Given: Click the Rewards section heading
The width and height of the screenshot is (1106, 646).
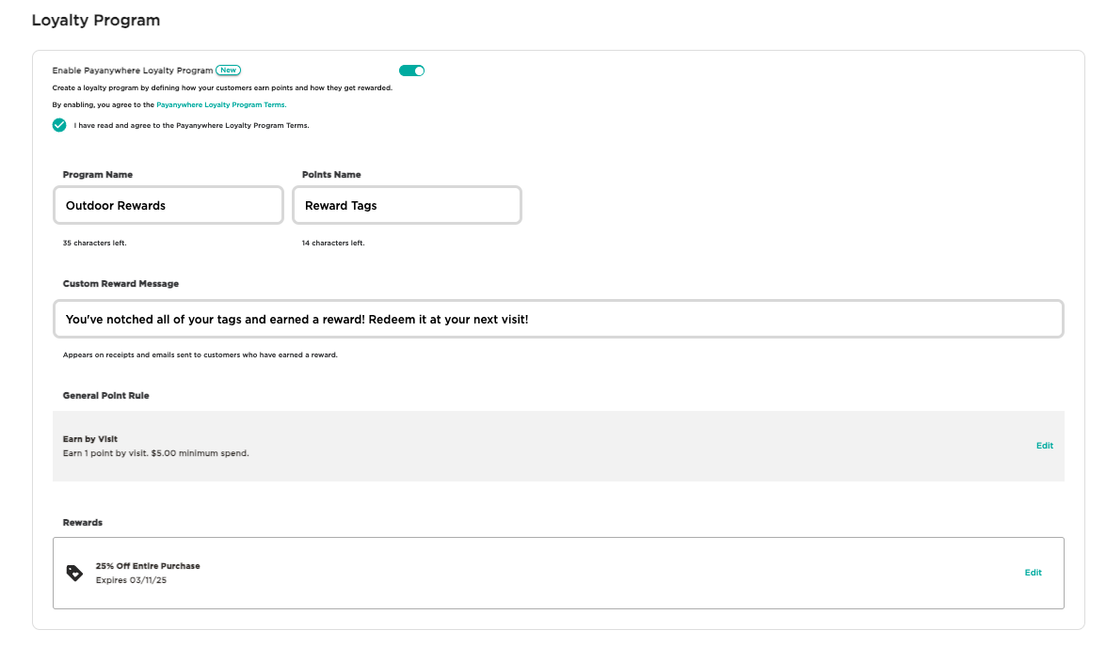Looking at the screenshot, I should coord(83,523).
